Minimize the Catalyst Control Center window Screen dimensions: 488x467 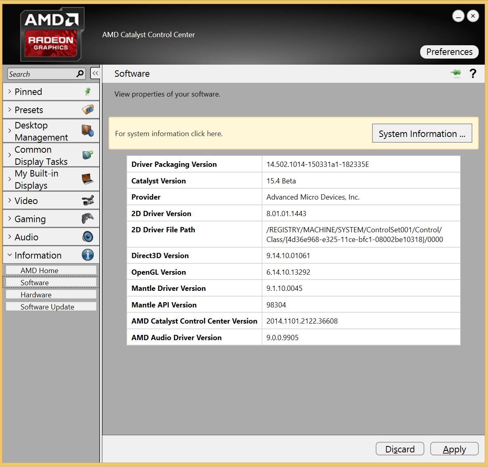(458, 16)
